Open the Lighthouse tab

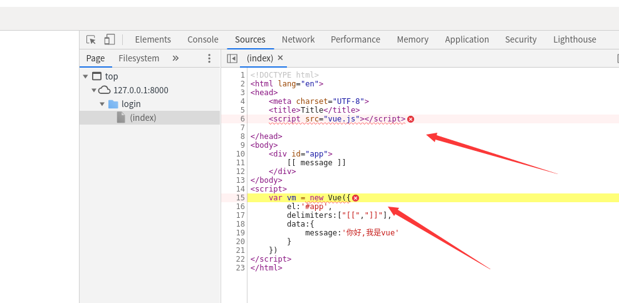coord(575,39)
